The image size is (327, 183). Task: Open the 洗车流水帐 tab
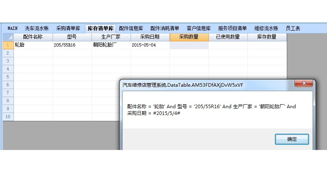coord(37,28)
